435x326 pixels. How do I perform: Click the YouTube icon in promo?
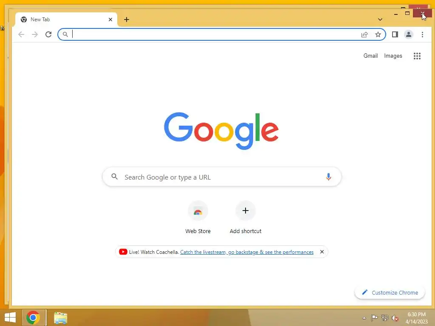(x=123, y=252)
